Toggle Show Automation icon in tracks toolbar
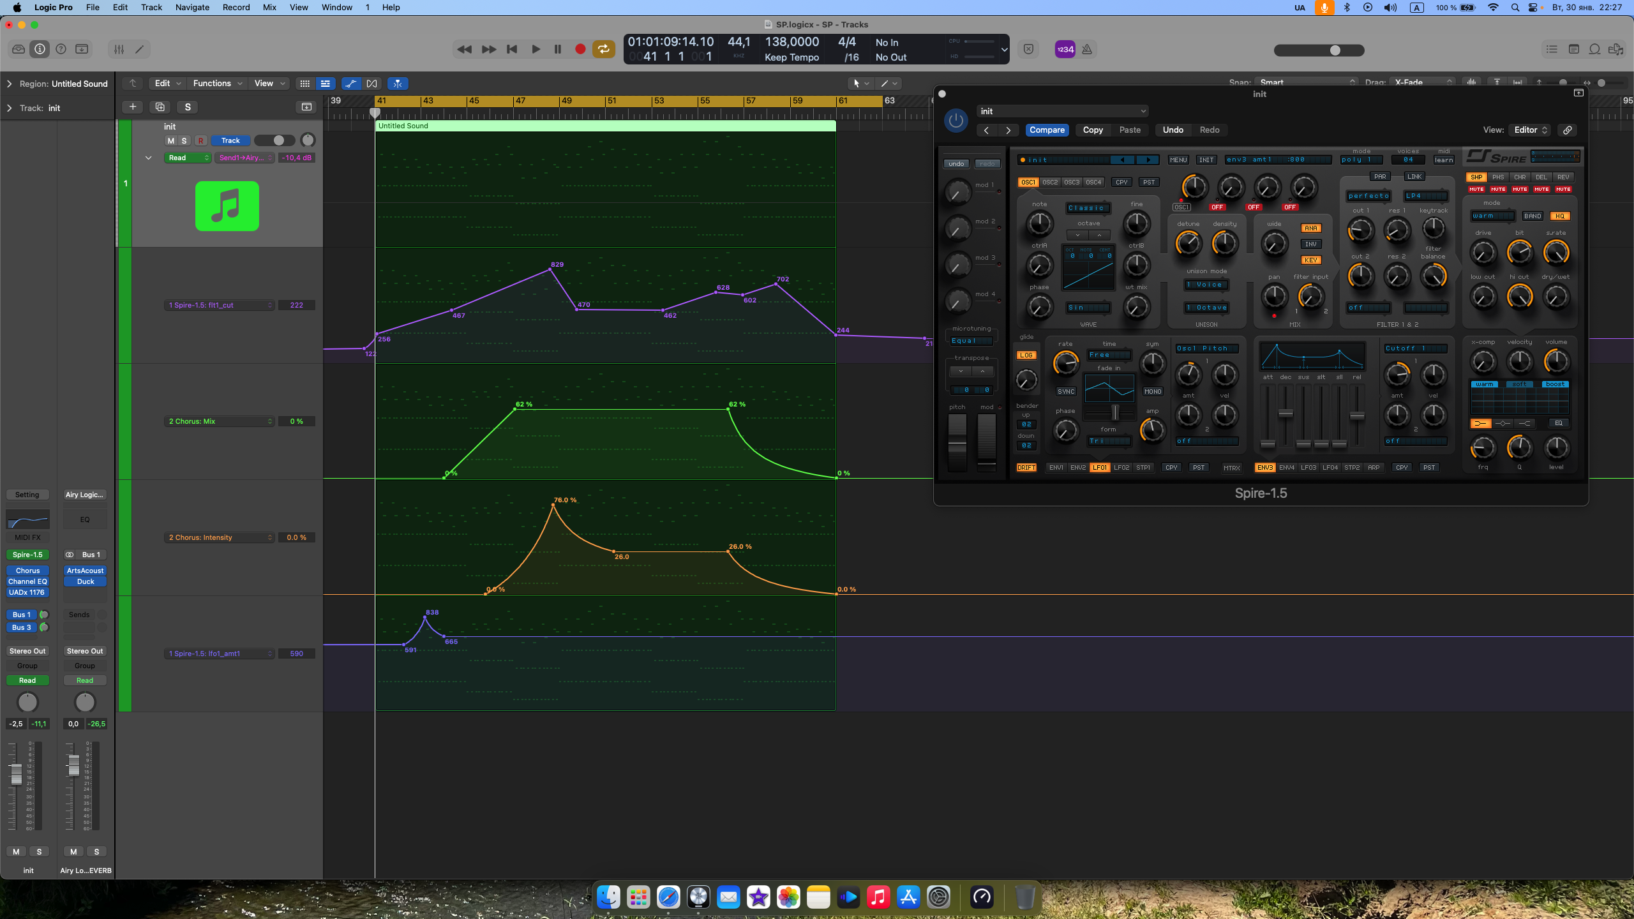This screenshot has height=919, width=1634. point(350,84)
